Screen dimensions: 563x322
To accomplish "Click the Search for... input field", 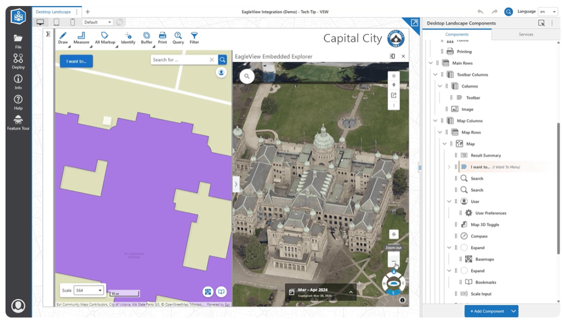I will (x=180, y=60).
